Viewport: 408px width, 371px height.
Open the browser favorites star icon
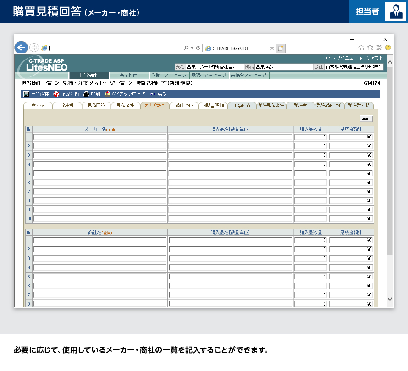pos(370,48)
